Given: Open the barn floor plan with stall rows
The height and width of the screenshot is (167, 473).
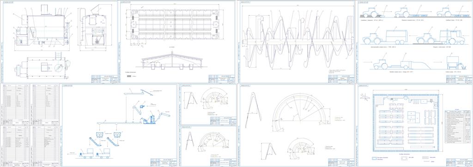Looking at the screenshot, I should (x=175, y=24).
